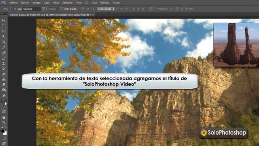Select the Hand tool

(x=4, y=118)
